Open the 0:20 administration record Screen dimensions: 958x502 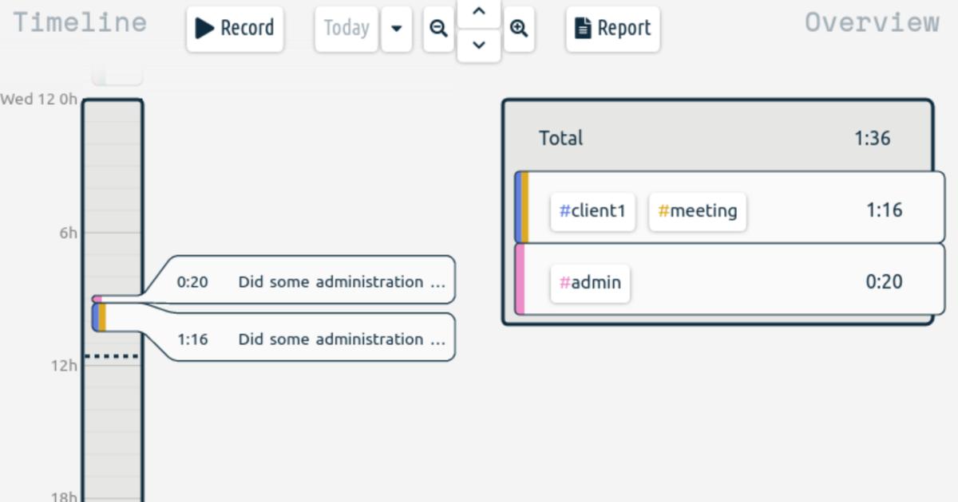[x=310, y=281]
